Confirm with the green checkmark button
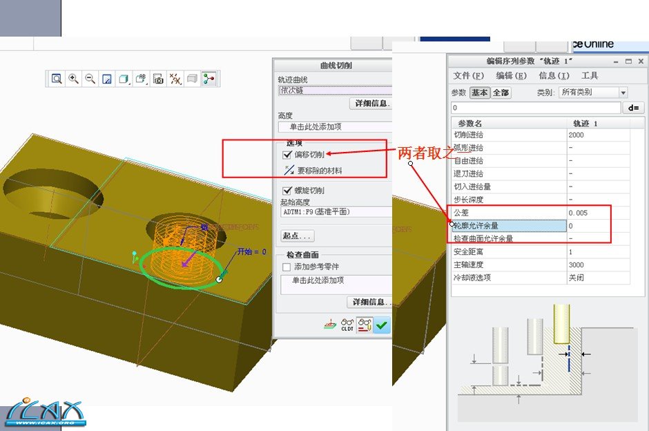The image size is (649, 431). click(x=382, y=325)
